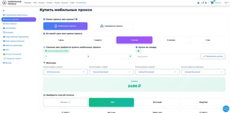
Task: Open API in sidebar
Action: point(6,50)
